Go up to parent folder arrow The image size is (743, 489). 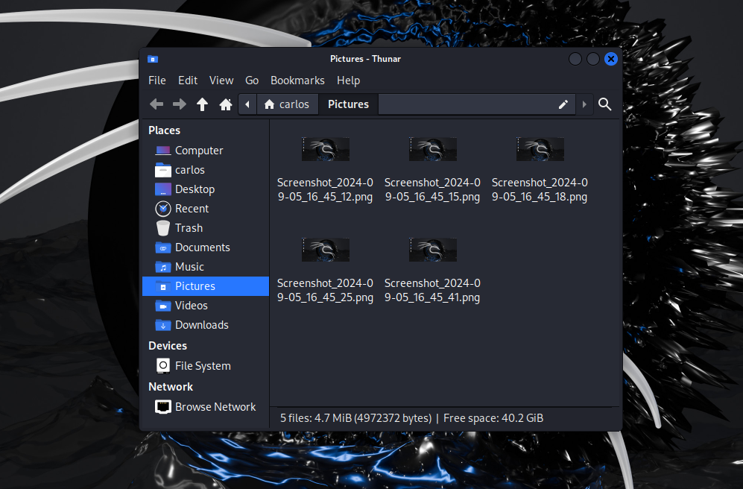point(202,104)
